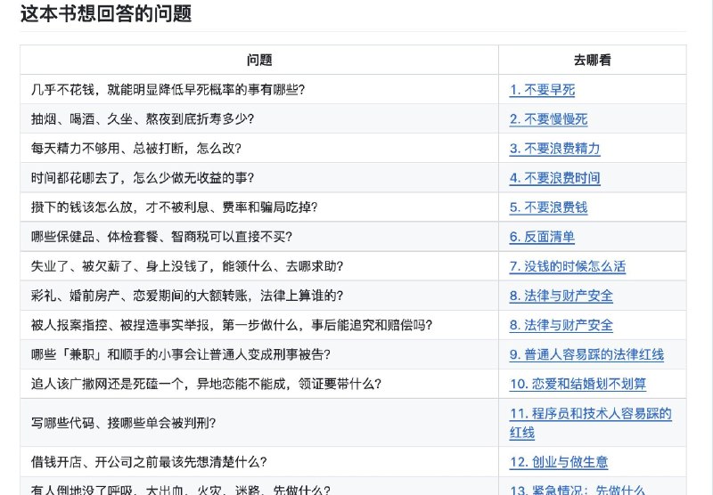The height and width of the screenshot is (495, 713).
Task: Select the question 时间都花哪去了
Action: coord(143,178)
